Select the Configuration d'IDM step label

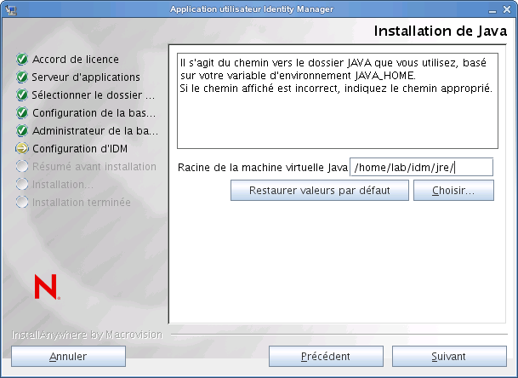80,148
